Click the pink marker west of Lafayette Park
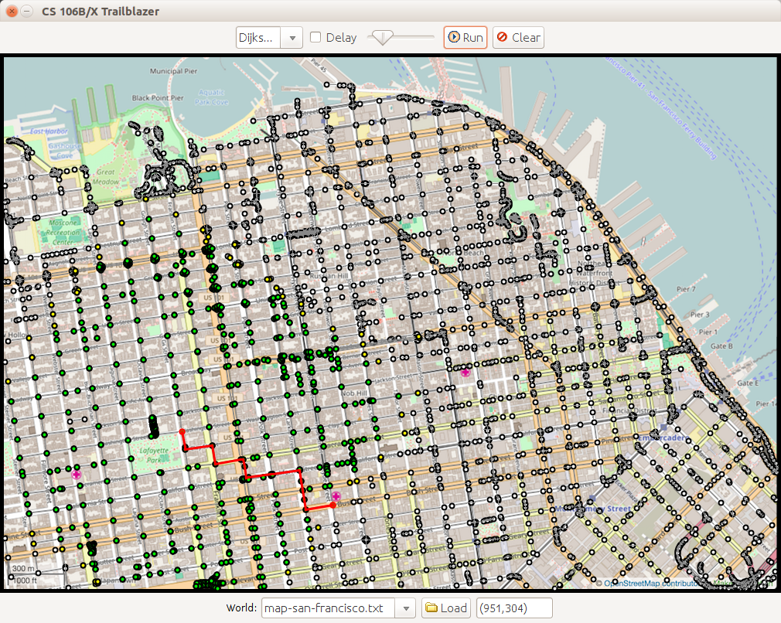 click(x=76, y=475)
